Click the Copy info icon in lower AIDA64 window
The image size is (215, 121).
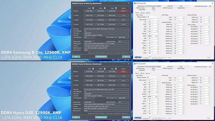(116, 69)
